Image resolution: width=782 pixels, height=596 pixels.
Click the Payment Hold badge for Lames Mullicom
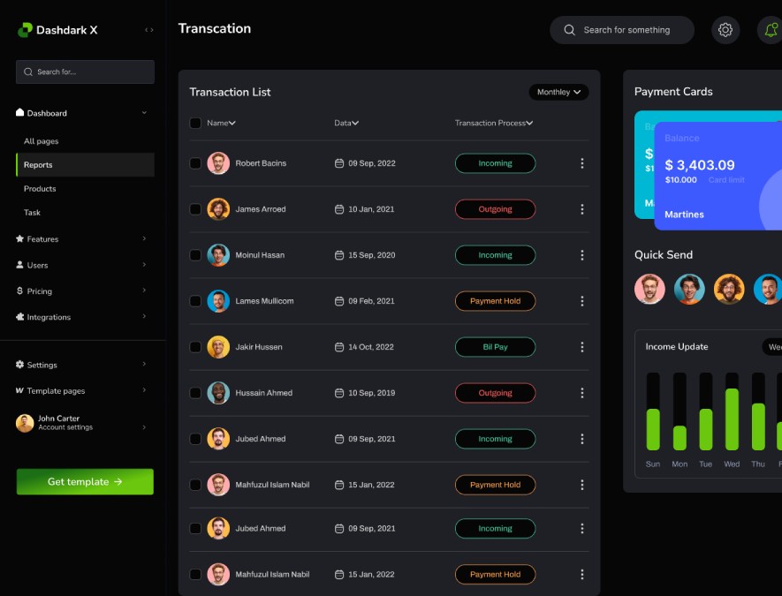(495, 301)
